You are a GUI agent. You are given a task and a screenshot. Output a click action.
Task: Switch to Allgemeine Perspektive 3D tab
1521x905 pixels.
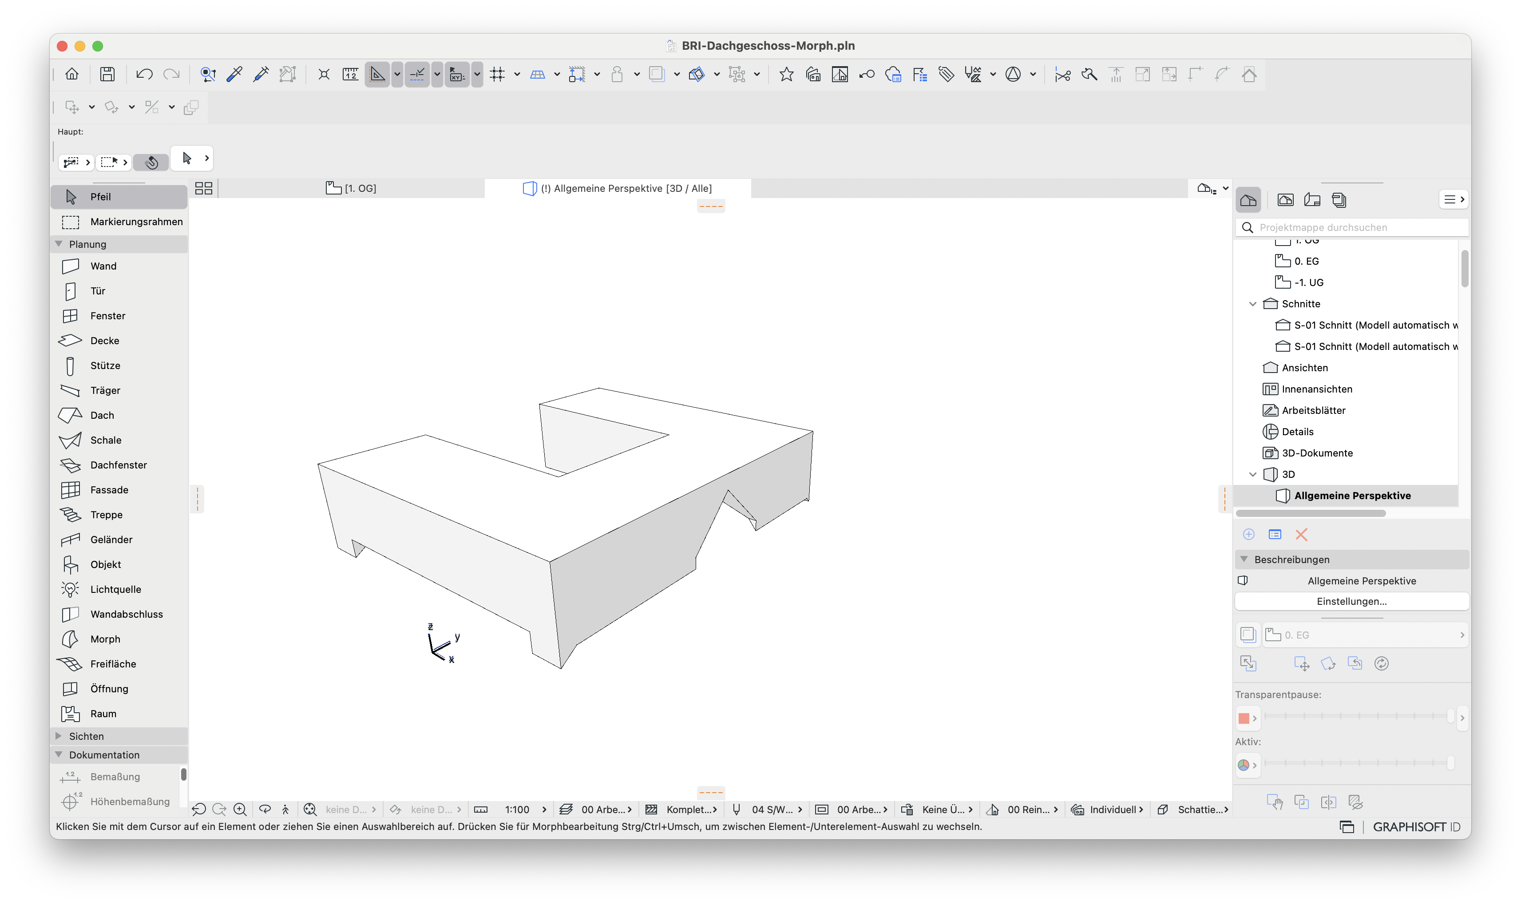[617, 188]
